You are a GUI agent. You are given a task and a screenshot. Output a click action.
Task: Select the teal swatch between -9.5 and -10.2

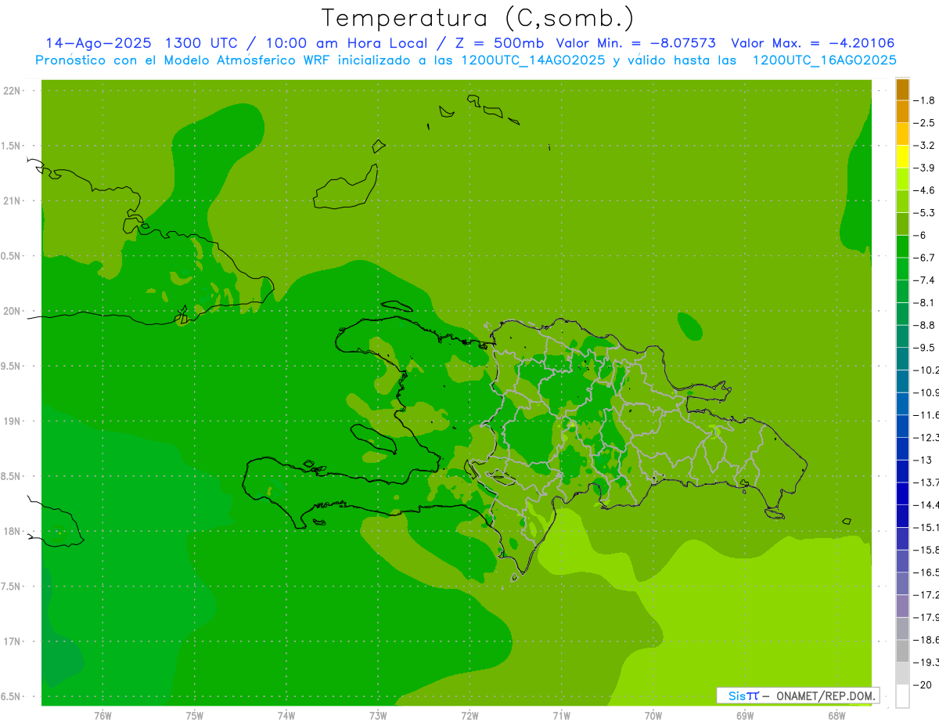pyautogui.click(x=902, y=359)
